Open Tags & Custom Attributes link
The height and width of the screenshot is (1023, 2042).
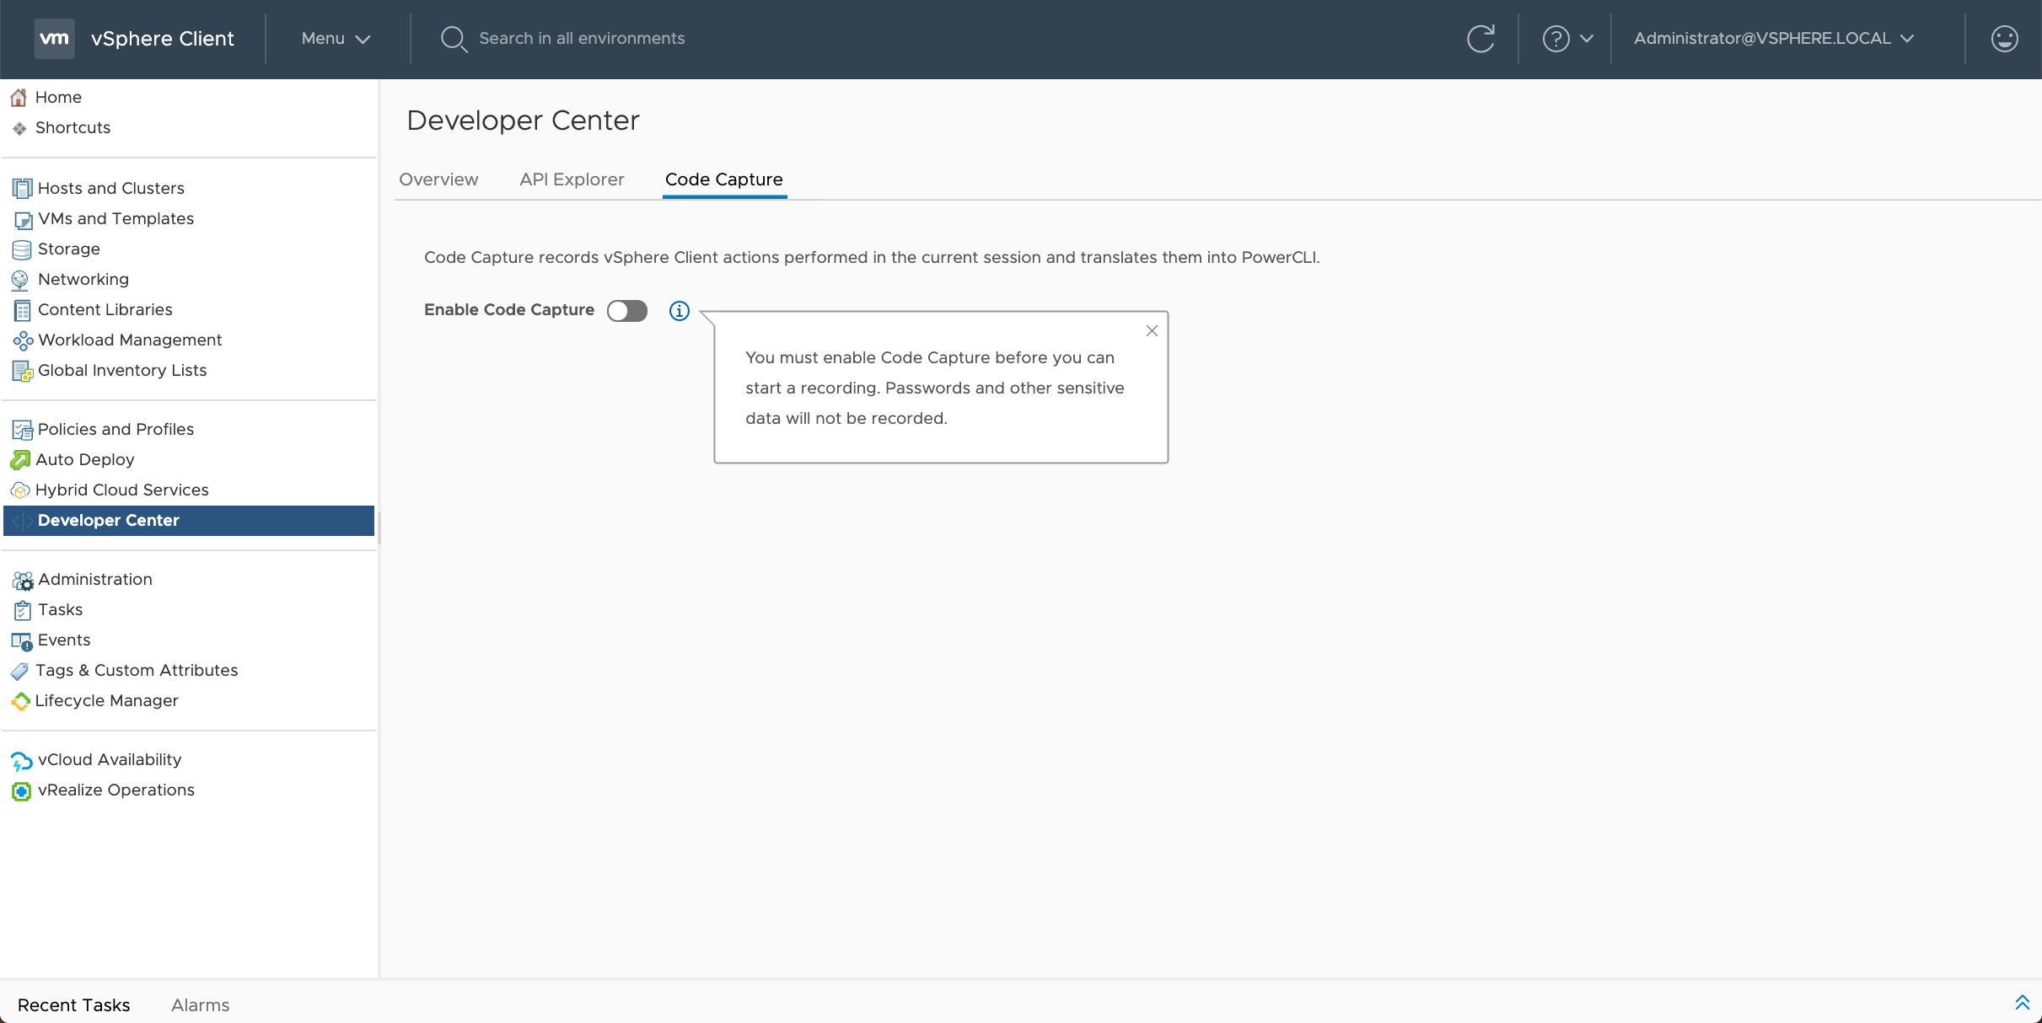[x=137, y=670]
